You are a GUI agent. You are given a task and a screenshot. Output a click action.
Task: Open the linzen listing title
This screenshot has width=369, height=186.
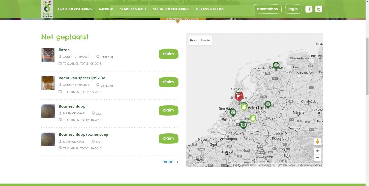click(64, 50)
